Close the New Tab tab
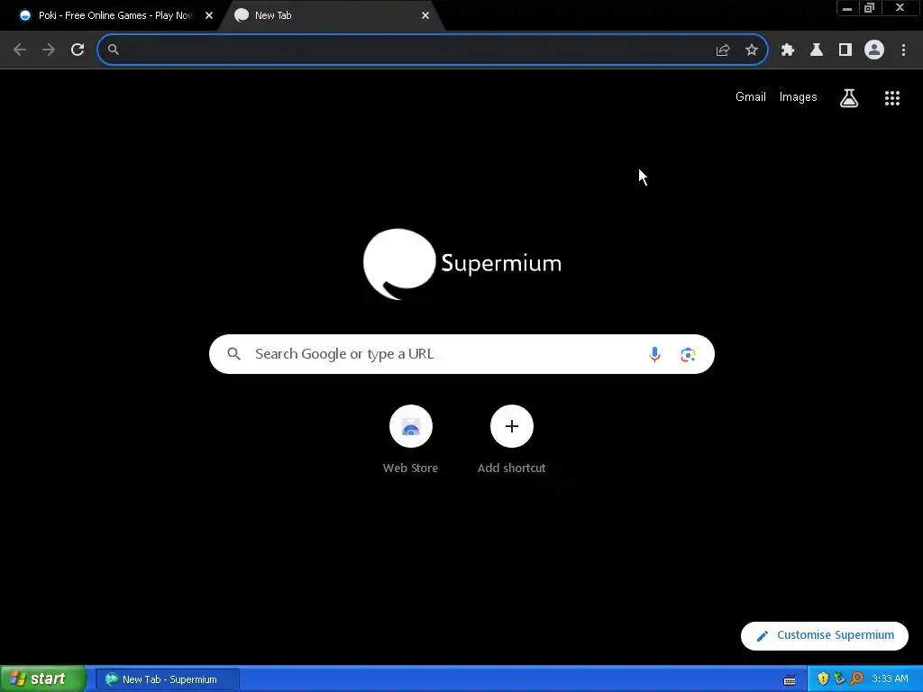This screenshot has width=923, height=692. (x=425, y=16)
